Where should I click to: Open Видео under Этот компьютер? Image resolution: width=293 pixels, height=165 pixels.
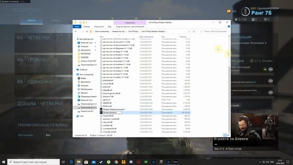pos(83,78)
